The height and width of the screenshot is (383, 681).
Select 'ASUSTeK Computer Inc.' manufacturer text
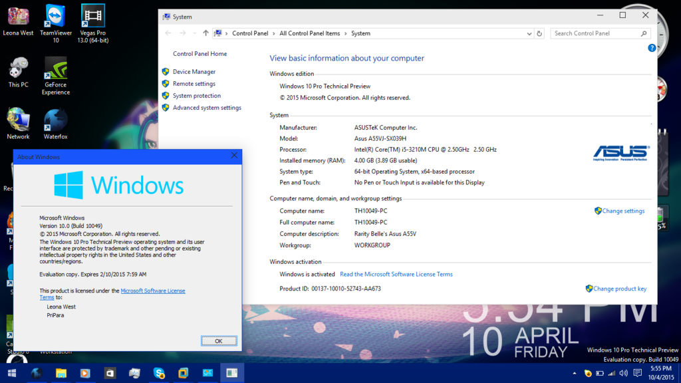(x=386, y=128)
